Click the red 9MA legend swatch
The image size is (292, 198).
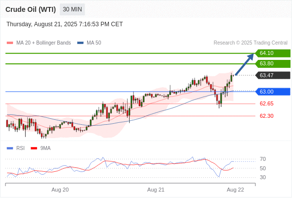tap(34, 148)
